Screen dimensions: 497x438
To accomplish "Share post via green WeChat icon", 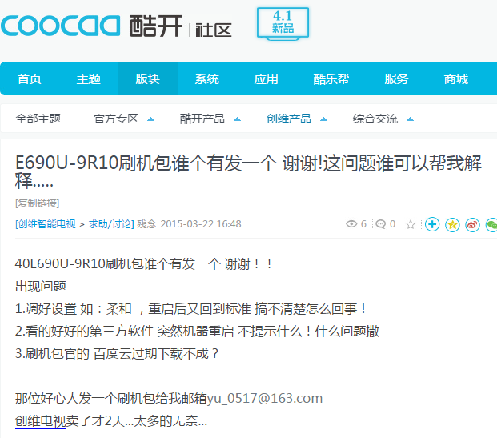I will (x=491, y=224).
